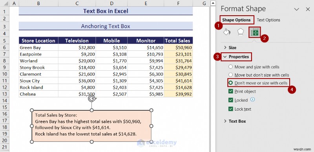Select row 13 header
The image size is (314, 152).
5,94
